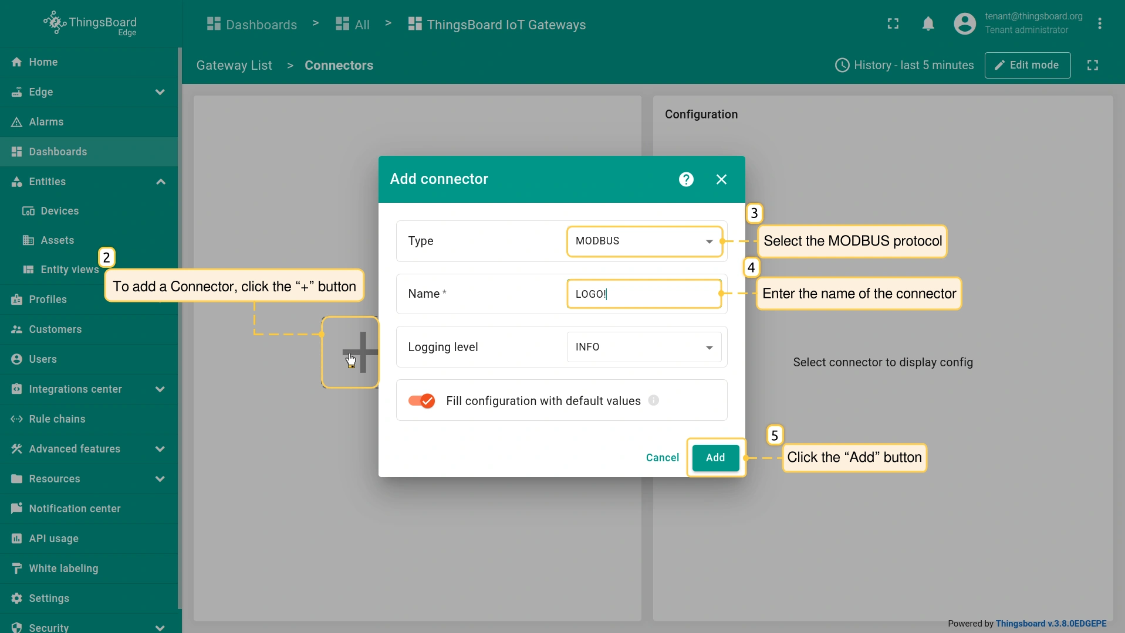Click the Add button
The height and width of the screenshot is (633, 1125).
pos(715,458)
